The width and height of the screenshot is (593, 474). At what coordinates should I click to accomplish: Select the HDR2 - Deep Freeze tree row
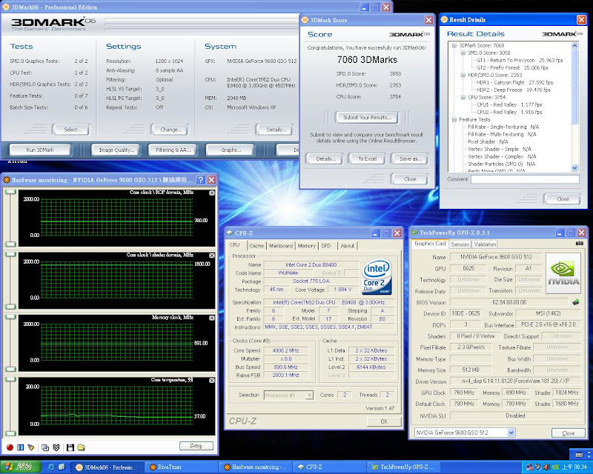[x=514, y=90]
